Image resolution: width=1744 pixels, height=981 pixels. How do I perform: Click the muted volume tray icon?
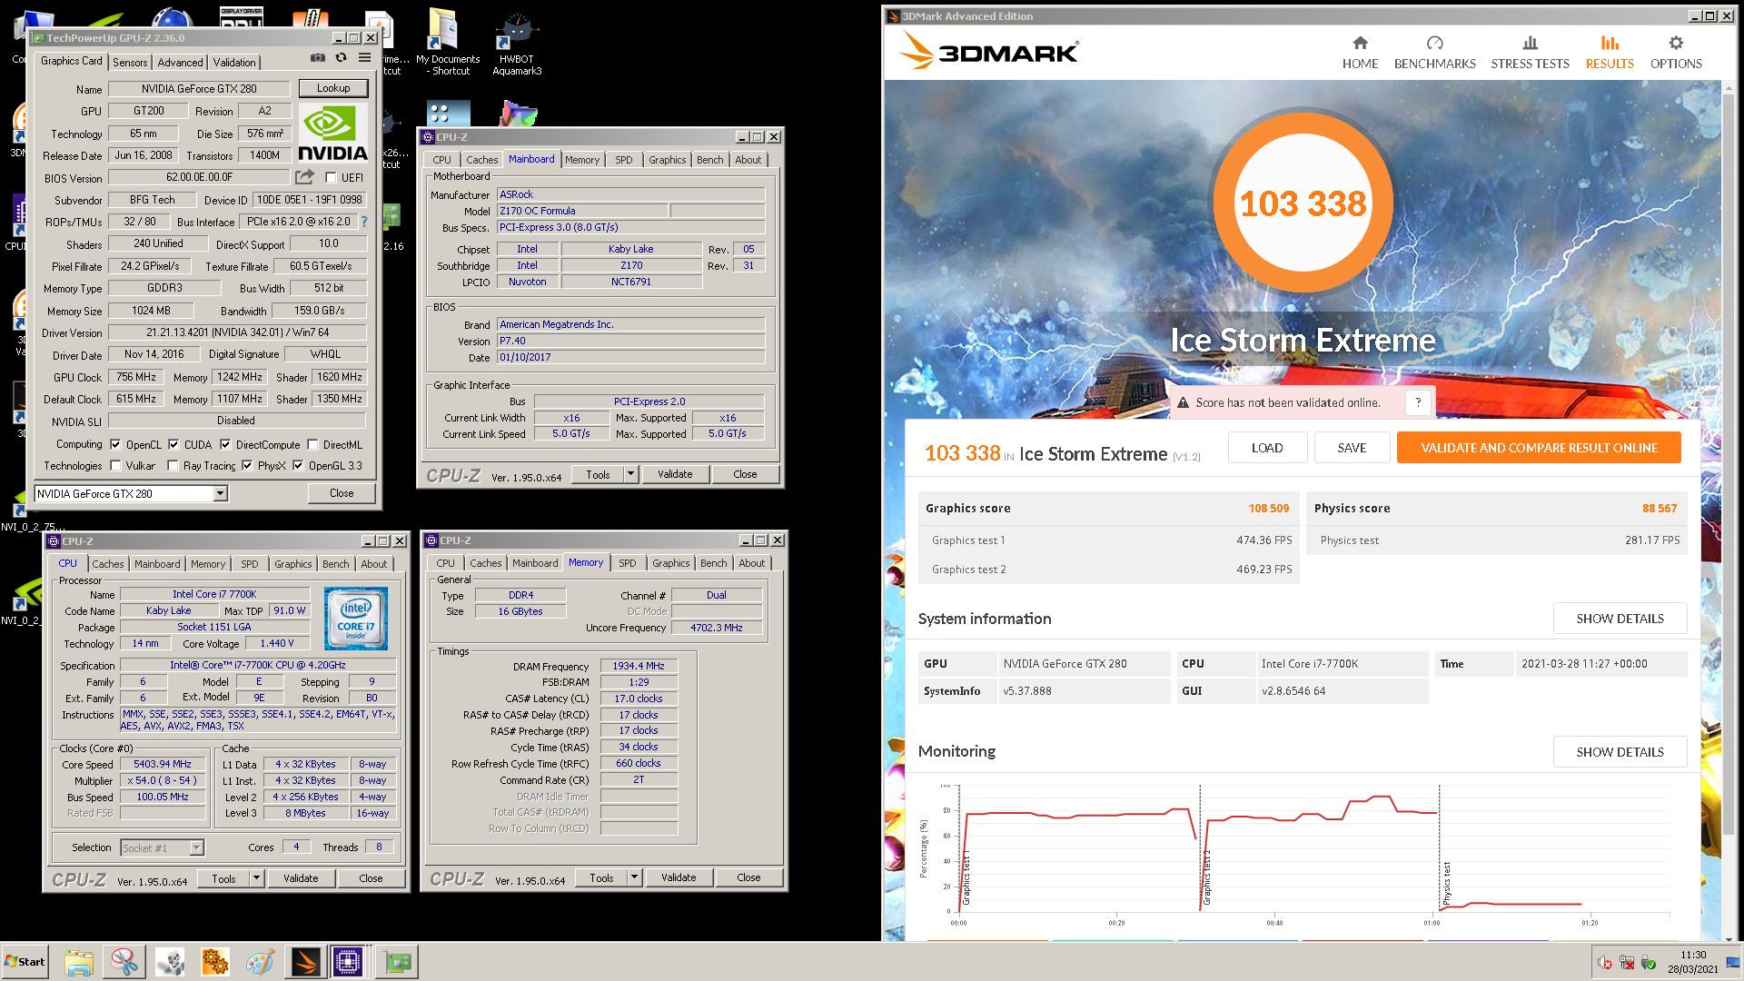click(x=1605, y=963)
